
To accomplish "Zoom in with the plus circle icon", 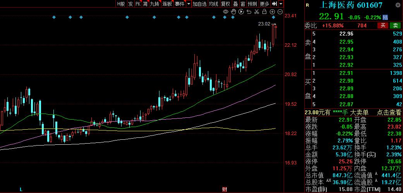I will pyautogui.click(x=272, y=12).
